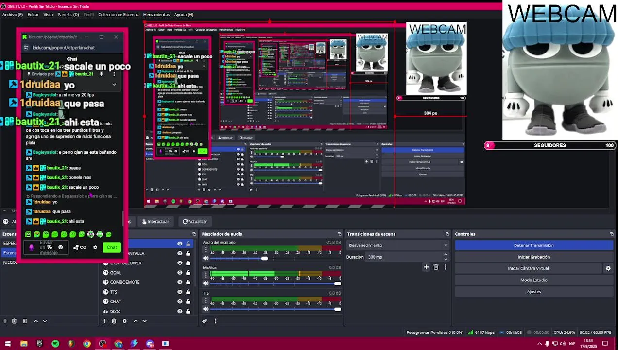Click Detener Transmisión button
618x350 pixels.
pos(533,245)
